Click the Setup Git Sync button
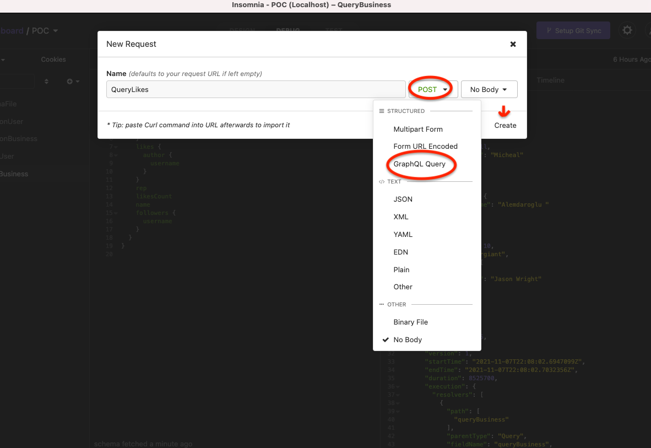651x448 pixels. pyautogui.click(x=573, y=30)
